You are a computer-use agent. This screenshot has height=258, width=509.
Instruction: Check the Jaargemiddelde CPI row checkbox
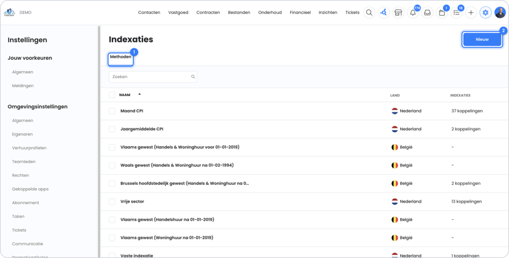pyautogui.click(x=112, y=129)
